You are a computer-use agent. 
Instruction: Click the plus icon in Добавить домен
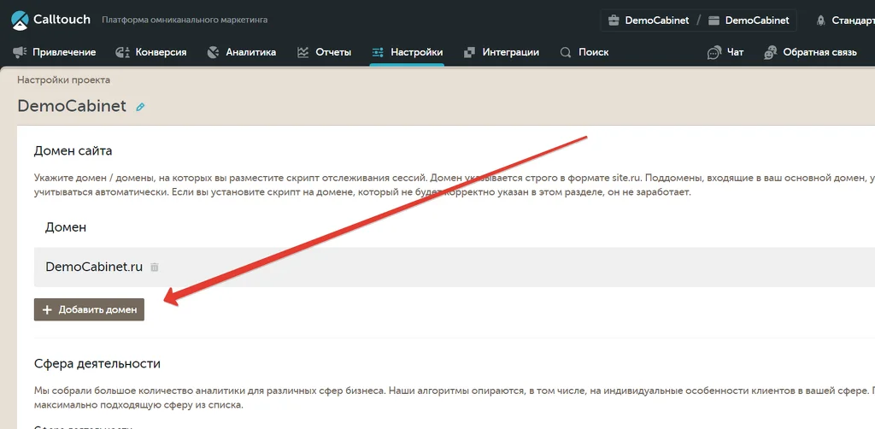(x=48, y=309)
